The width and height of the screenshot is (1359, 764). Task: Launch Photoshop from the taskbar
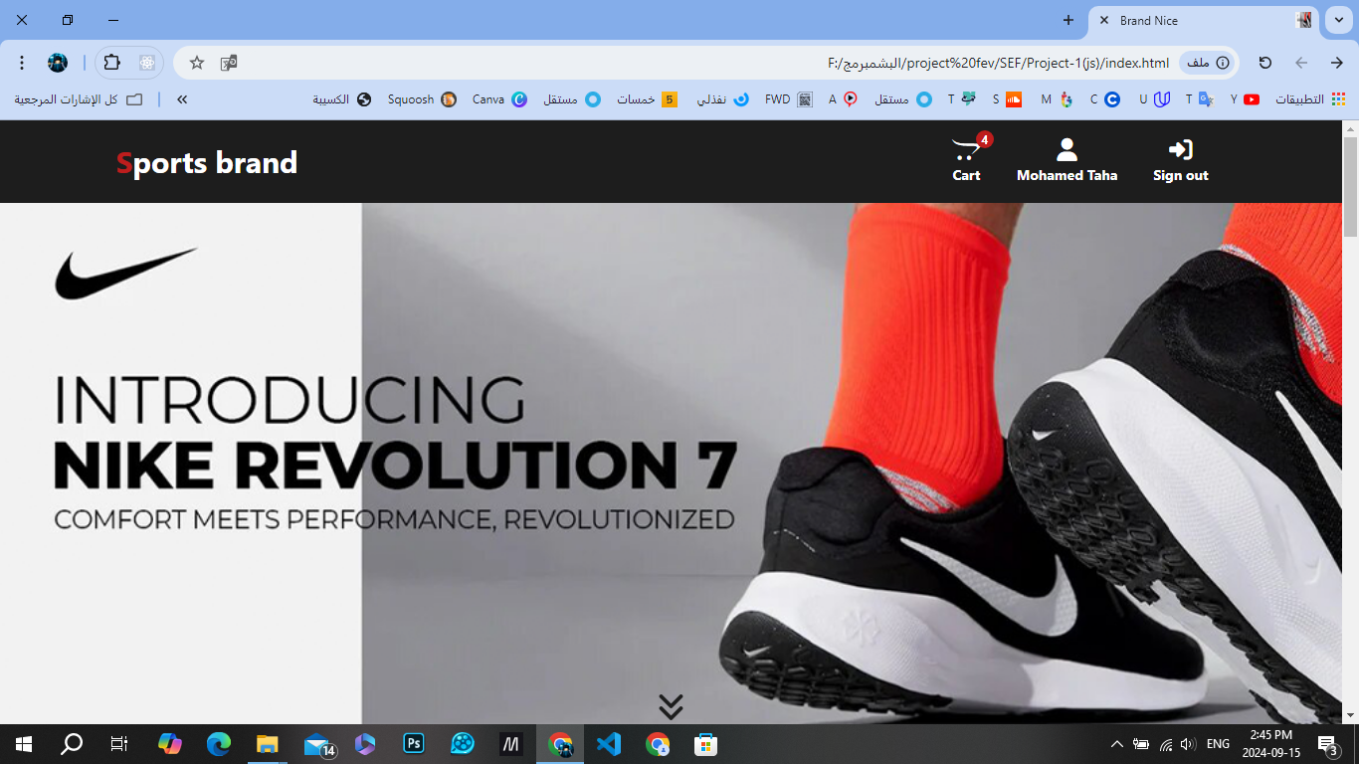click(x=414, y=744)
